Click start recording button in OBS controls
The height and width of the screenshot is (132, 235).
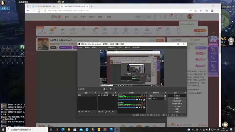click(x=177, y=98)
